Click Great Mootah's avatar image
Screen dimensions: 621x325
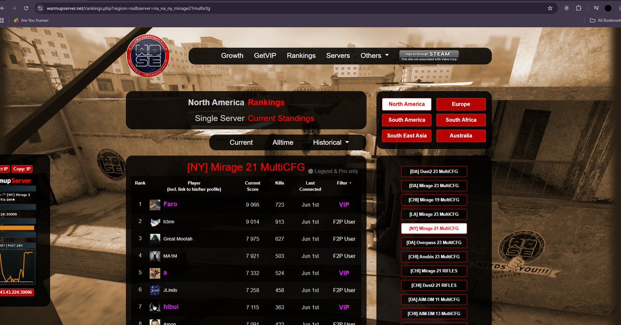pos(155,239)
